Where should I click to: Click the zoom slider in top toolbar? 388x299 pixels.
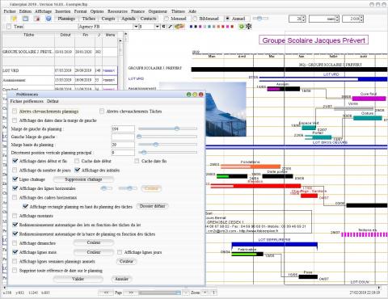[260, 19]
